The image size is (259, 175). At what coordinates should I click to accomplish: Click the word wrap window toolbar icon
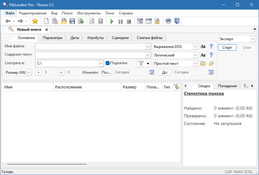tap(140, 21)
